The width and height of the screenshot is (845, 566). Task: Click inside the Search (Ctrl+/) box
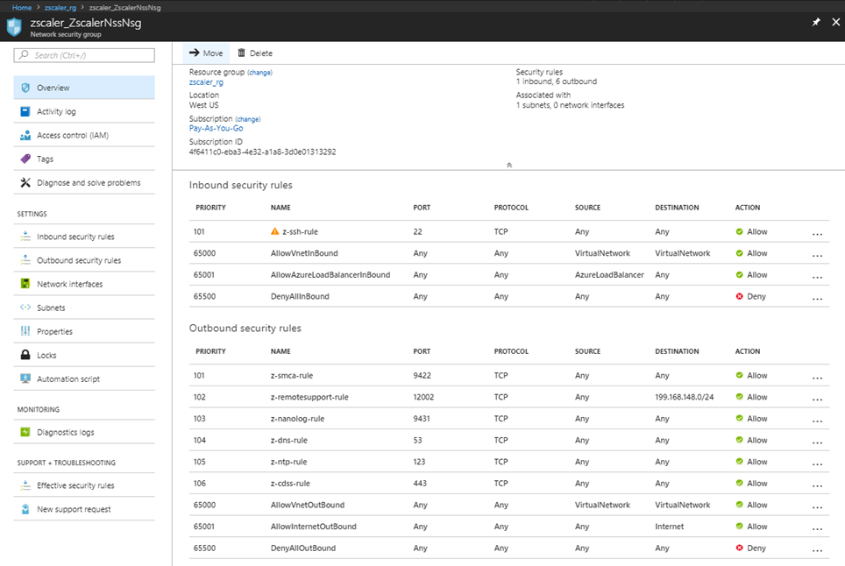83,54
